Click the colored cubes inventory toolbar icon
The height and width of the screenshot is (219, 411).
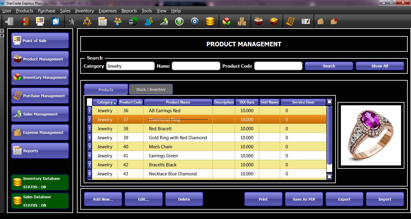coord(226,21)
